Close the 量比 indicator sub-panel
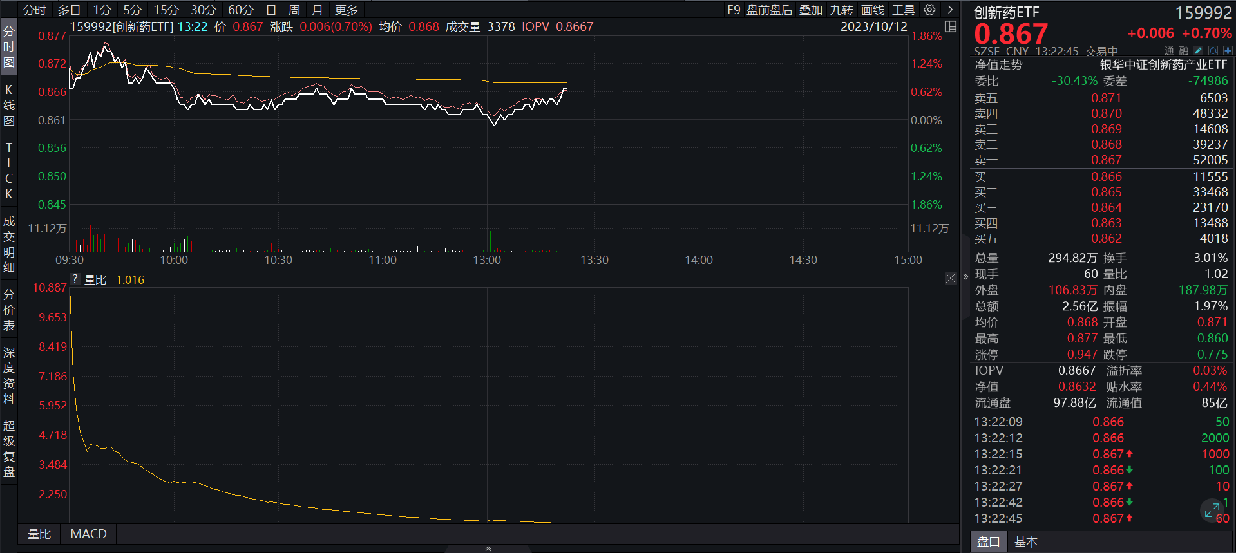The width and height of the screenshot is (1236, 553). pyautogui.click(x=951, y=278)
